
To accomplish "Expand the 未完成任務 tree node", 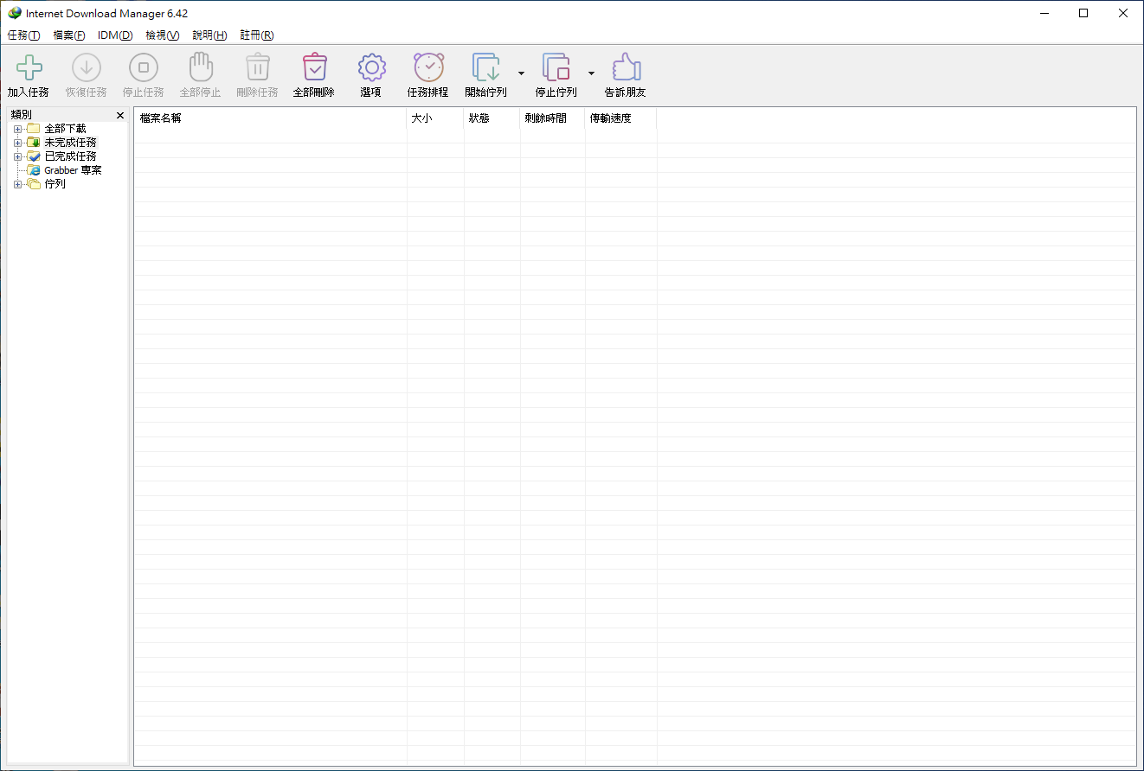I will click(17, 143).
